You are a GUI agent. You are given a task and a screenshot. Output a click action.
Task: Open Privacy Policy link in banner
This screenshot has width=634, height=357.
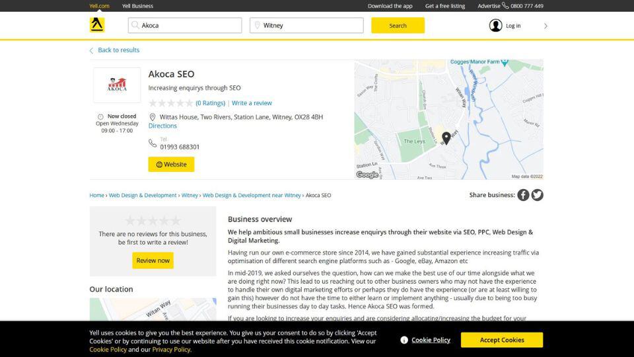(171, 350)
